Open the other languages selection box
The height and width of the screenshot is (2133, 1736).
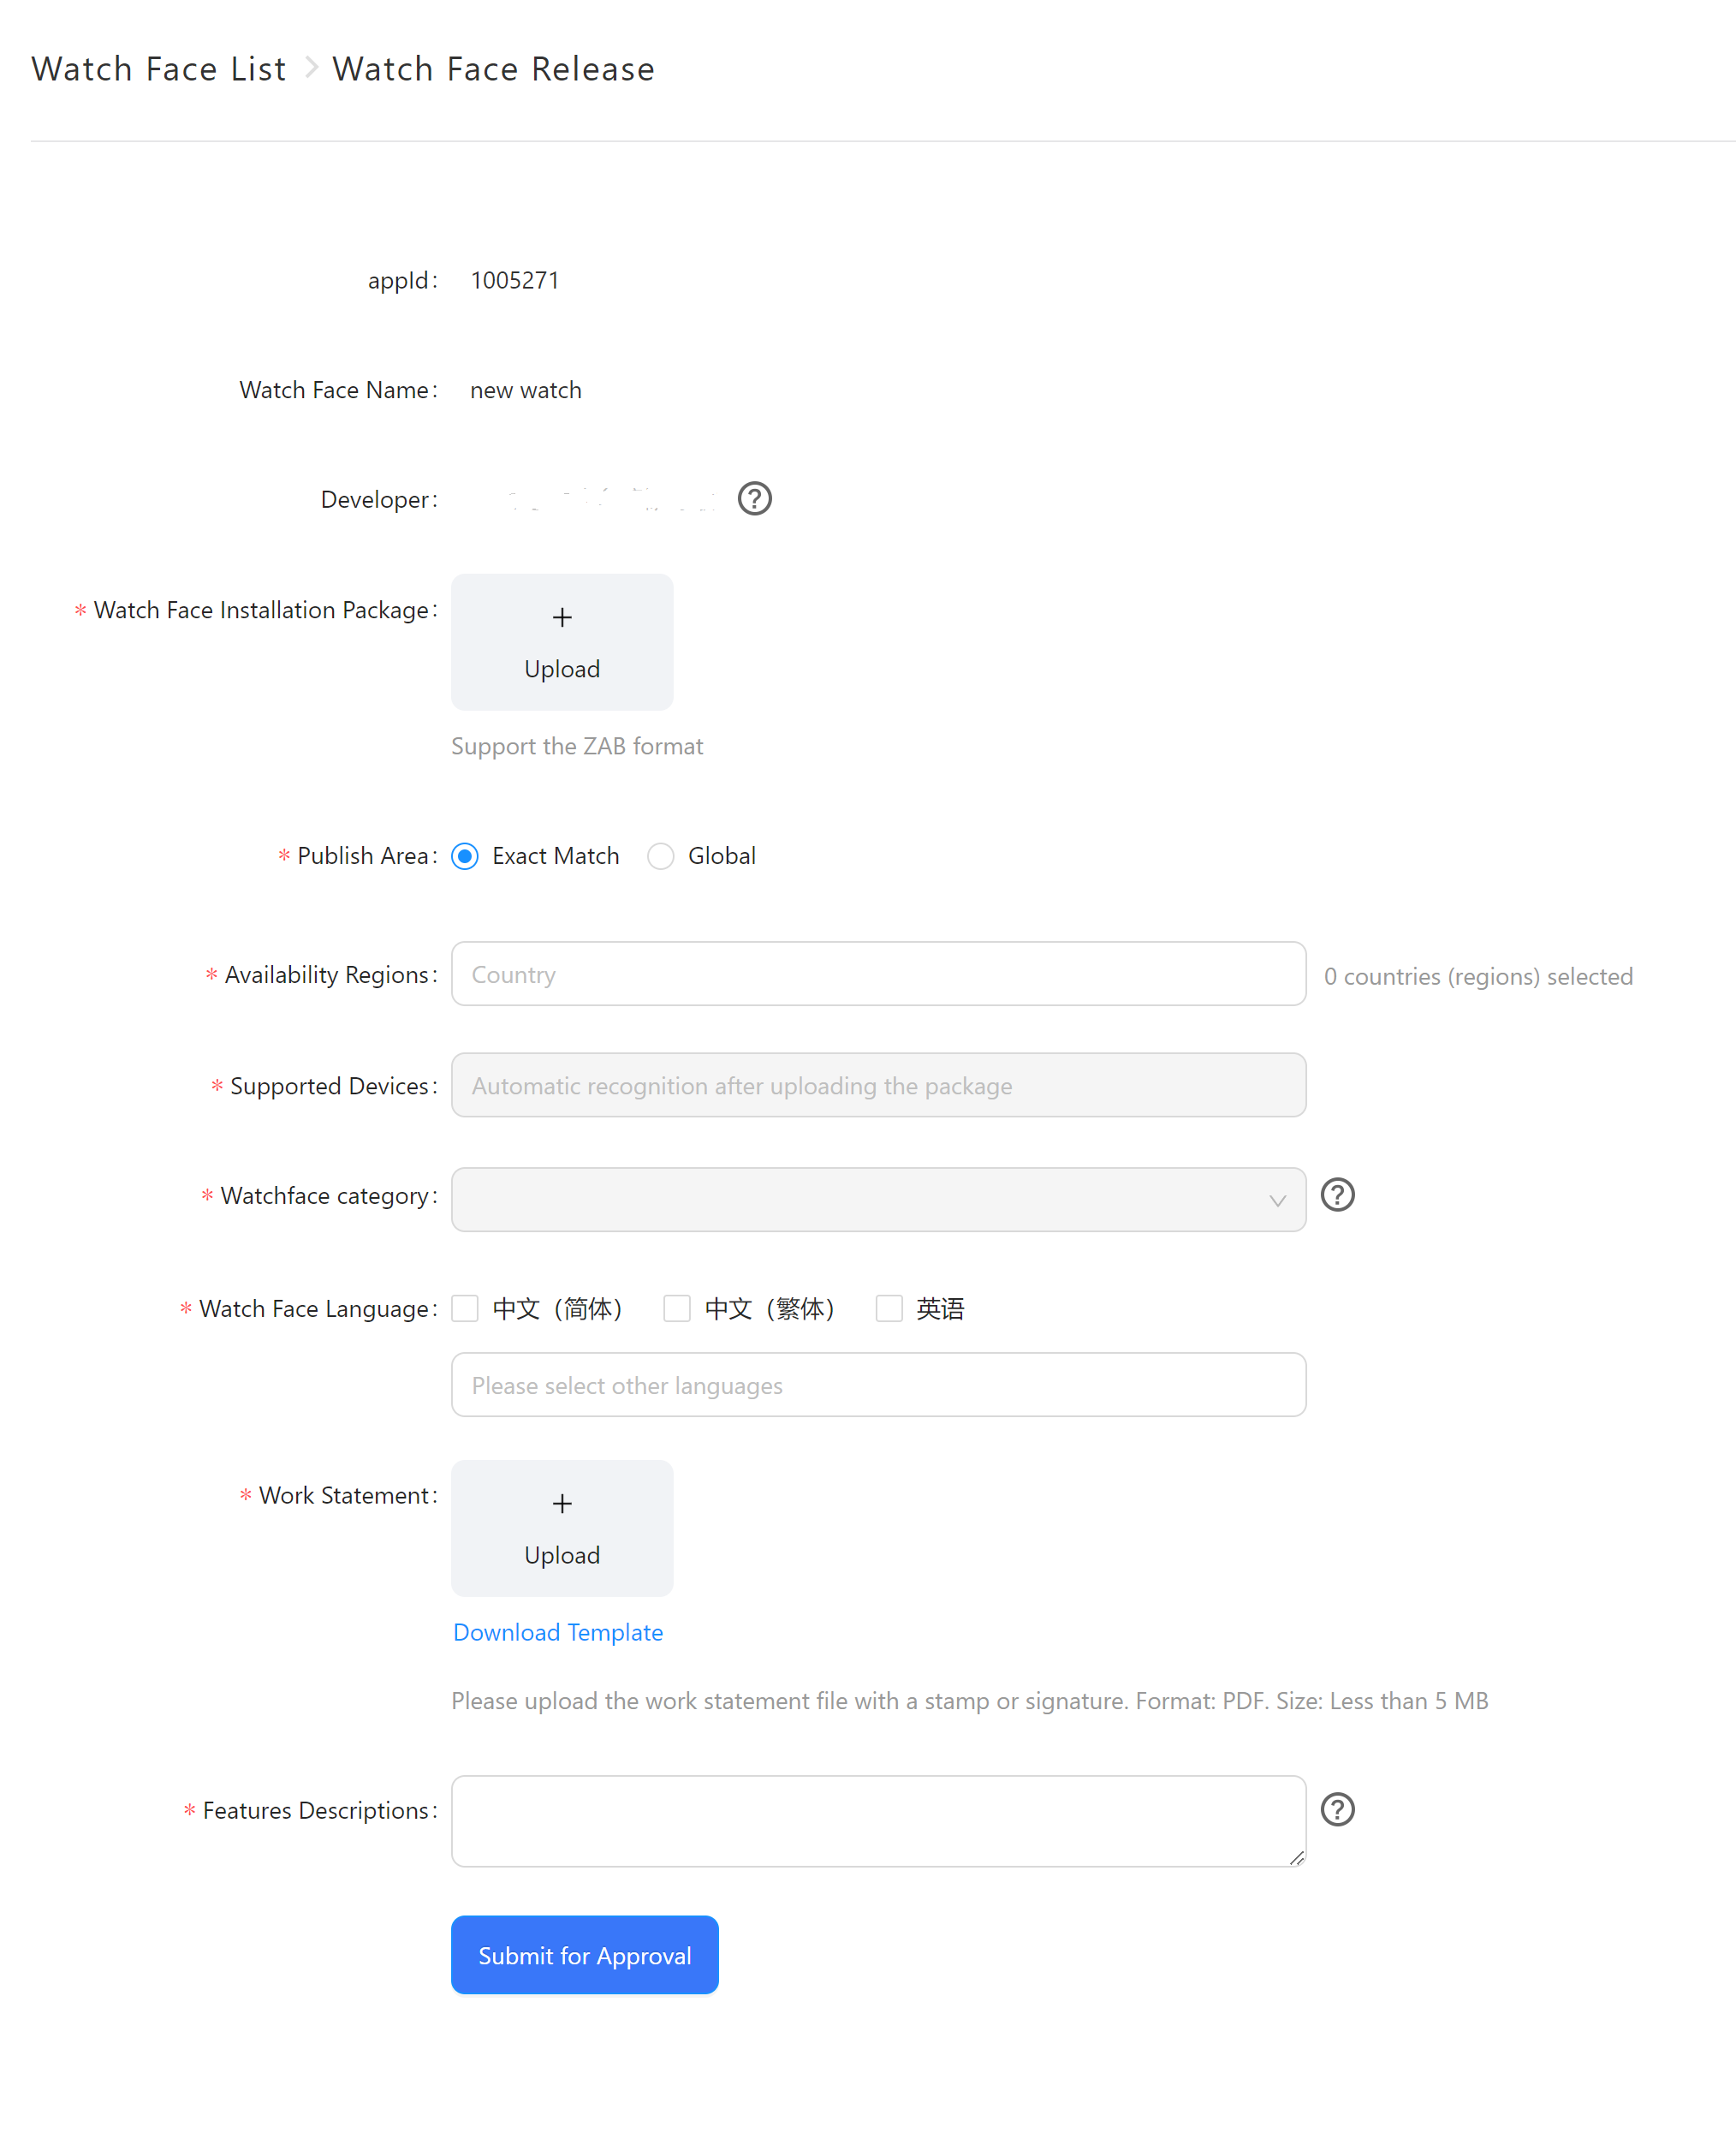point(877,1385)
